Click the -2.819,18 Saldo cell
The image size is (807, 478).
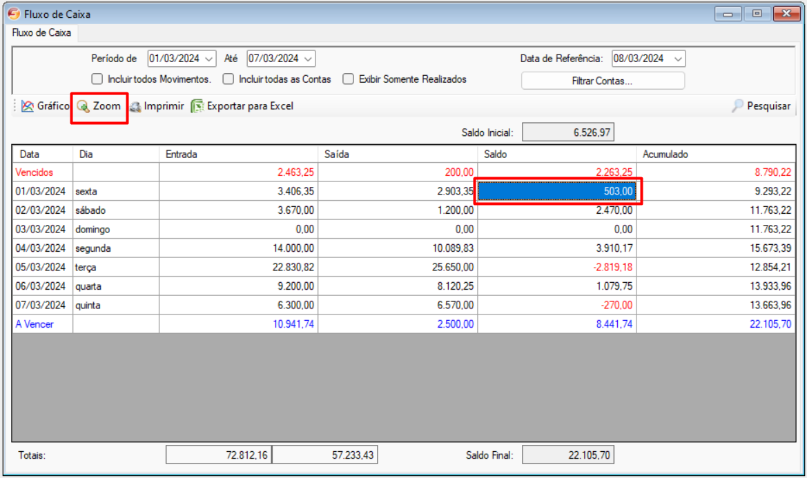tap(557, 267)
